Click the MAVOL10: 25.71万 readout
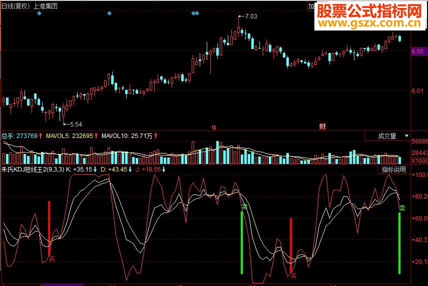Image resolution: width=428 pixels, height=286 pixels. 127,136
